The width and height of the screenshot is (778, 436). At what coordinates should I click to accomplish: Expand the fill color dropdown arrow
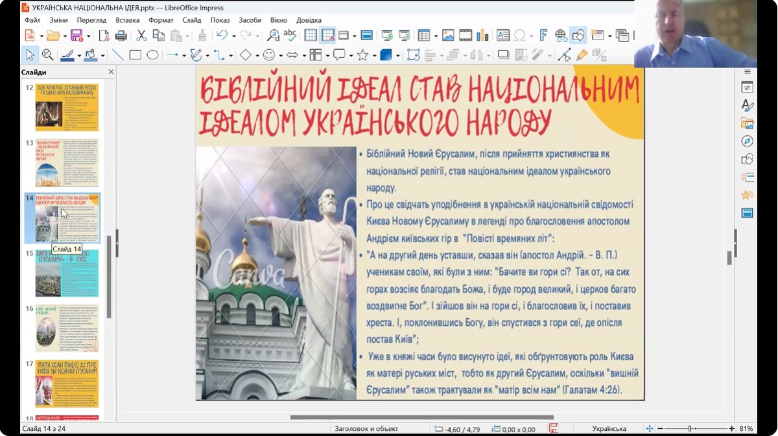point(102,55)
